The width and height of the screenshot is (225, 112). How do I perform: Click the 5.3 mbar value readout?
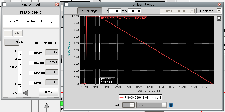(x=12, y=42)
